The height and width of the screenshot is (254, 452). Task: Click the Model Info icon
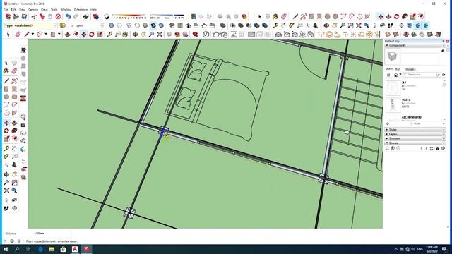[x=96, y=17]
